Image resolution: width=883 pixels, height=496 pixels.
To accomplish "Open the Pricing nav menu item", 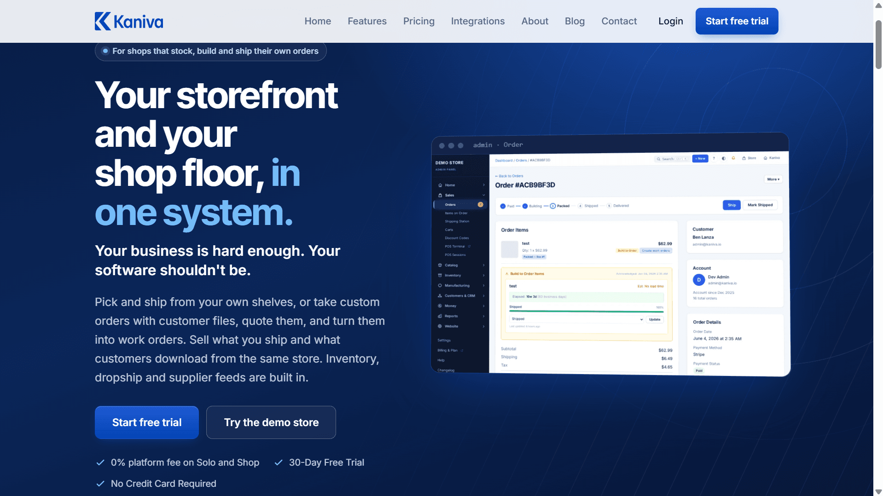I will (x=418, y=21).
